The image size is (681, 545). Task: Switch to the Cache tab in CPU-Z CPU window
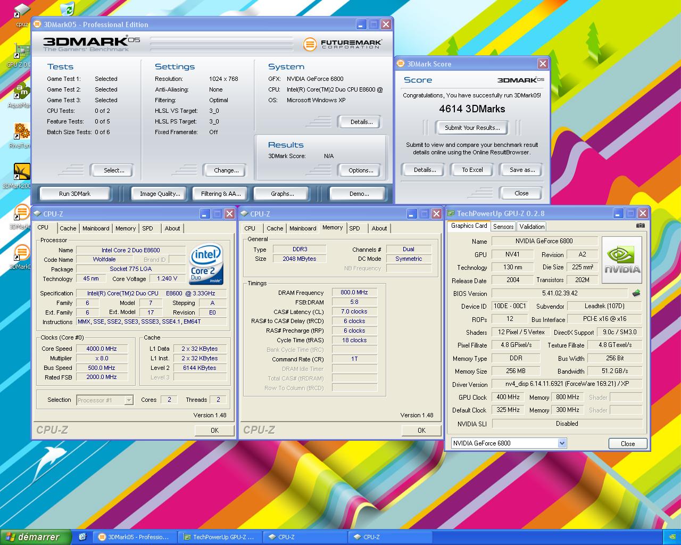pos(68,228)
